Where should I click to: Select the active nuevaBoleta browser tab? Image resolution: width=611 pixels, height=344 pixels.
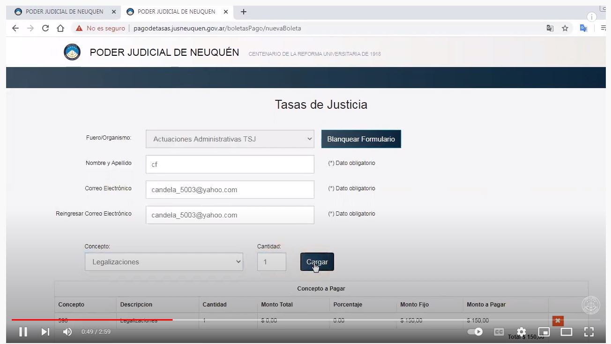coord(177,12)
